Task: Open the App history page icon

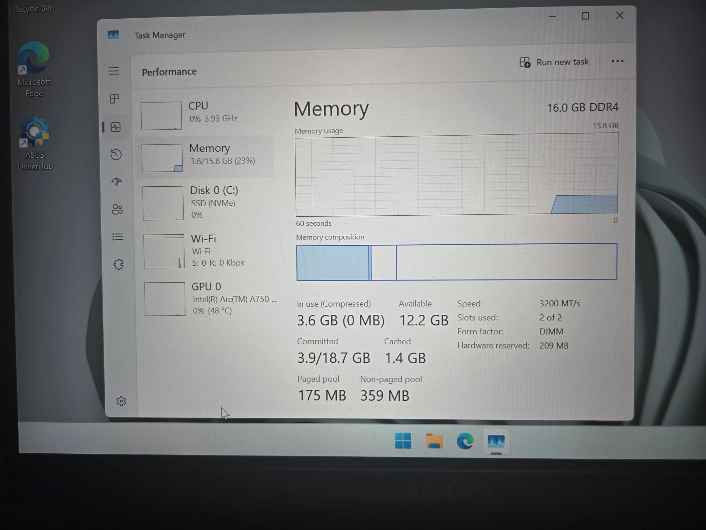Action: (x=116, y=154)
